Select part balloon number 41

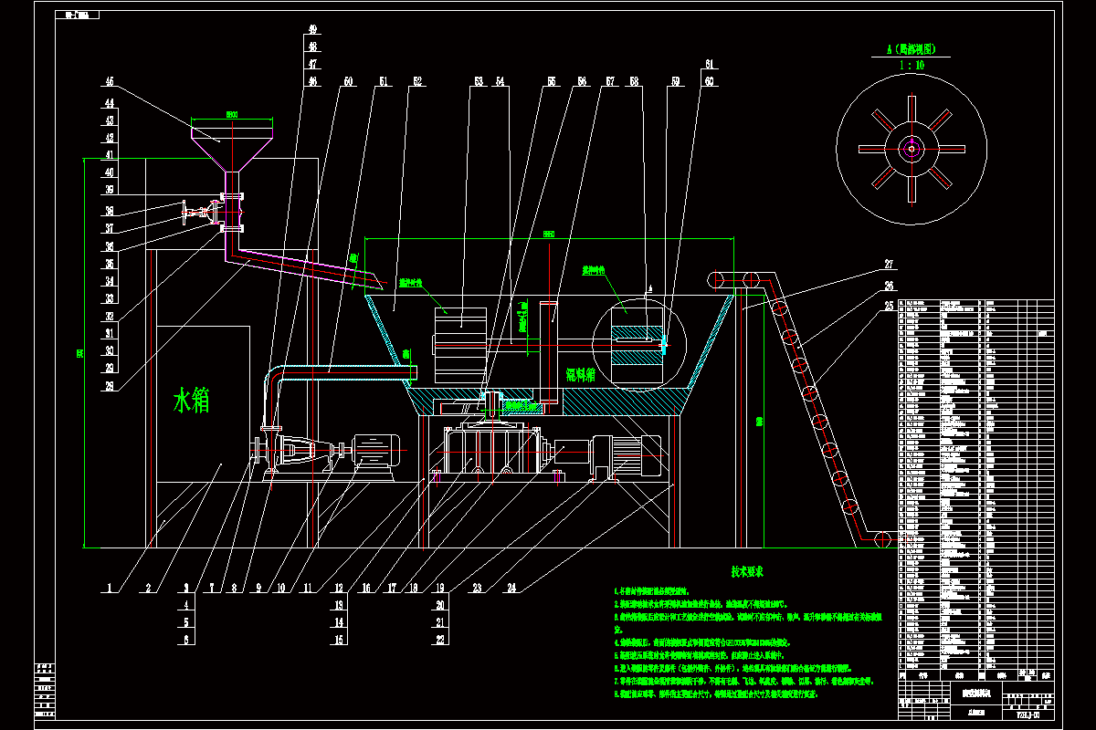[x=109, y=156]
